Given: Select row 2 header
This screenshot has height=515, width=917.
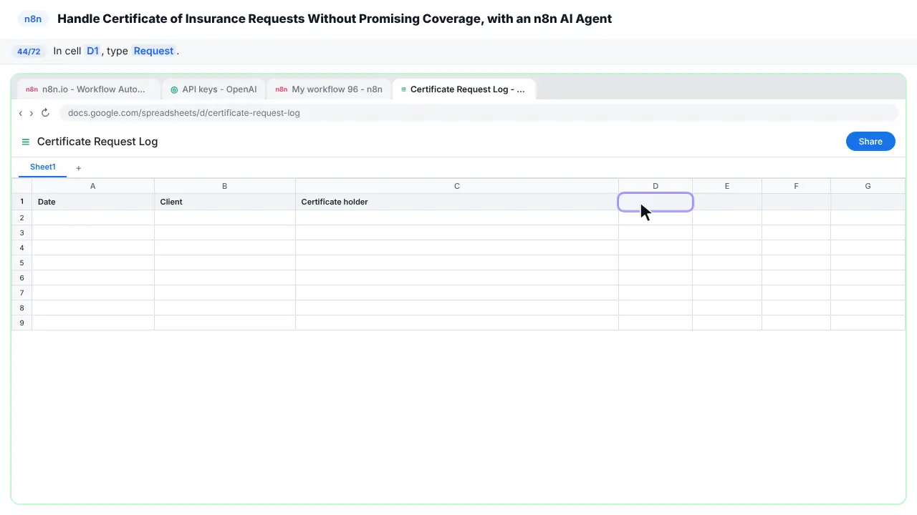Looking at the screenshot, I should pyautogui.click(x=21, y=217).
